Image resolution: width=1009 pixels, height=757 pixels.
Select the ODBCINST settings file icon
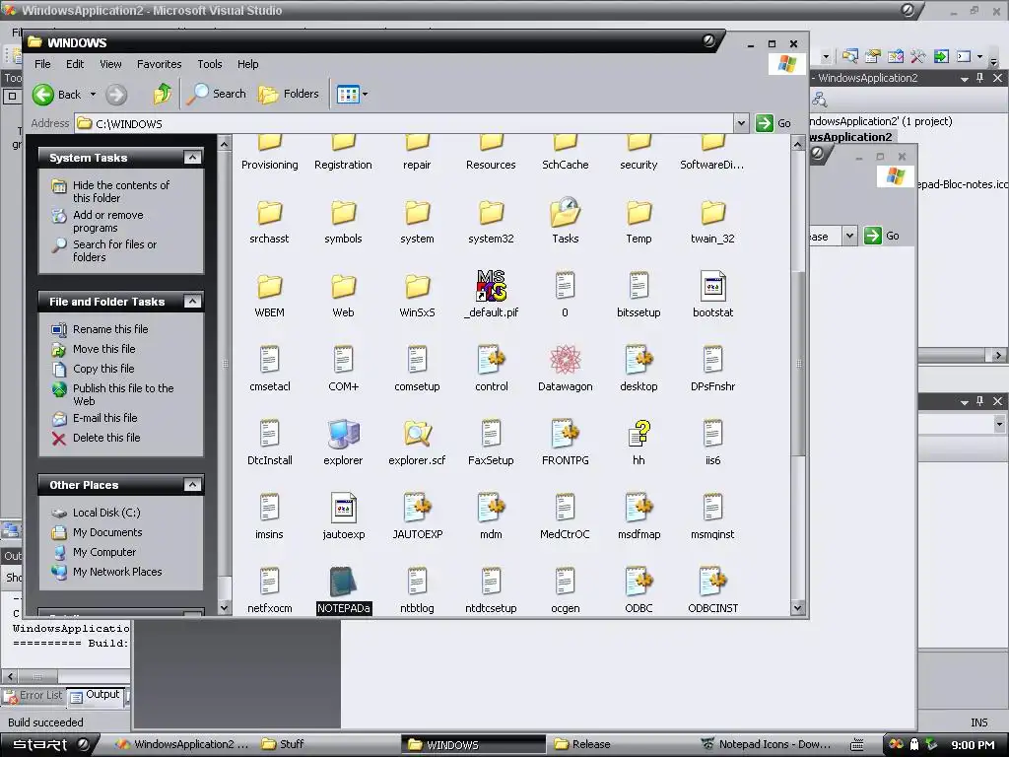(x=713, y=582)
